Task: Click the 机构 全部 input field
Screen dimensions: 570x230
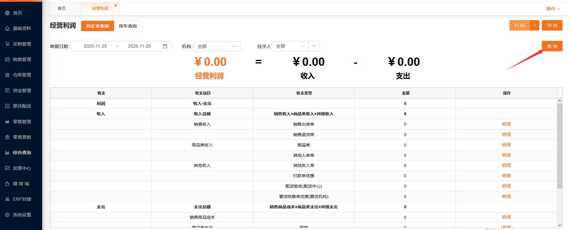Action: click(x=217, y=46)
